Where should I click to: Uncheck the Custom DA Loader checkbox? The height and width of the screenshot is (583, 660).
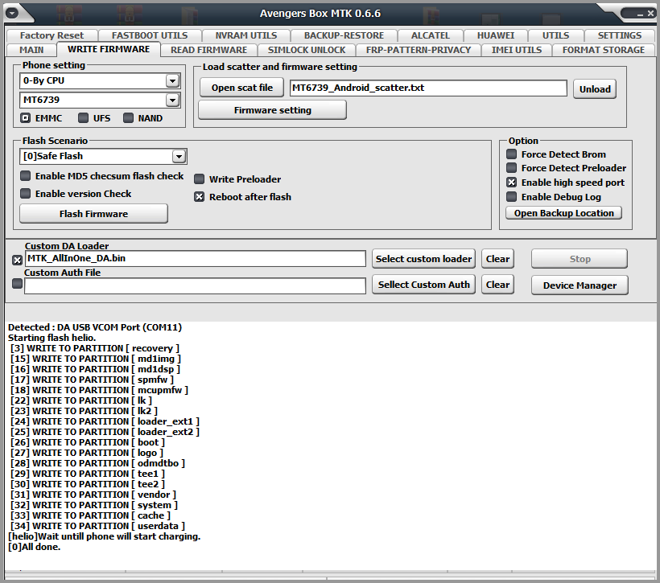pyautogui.click(x=17, y=261)
